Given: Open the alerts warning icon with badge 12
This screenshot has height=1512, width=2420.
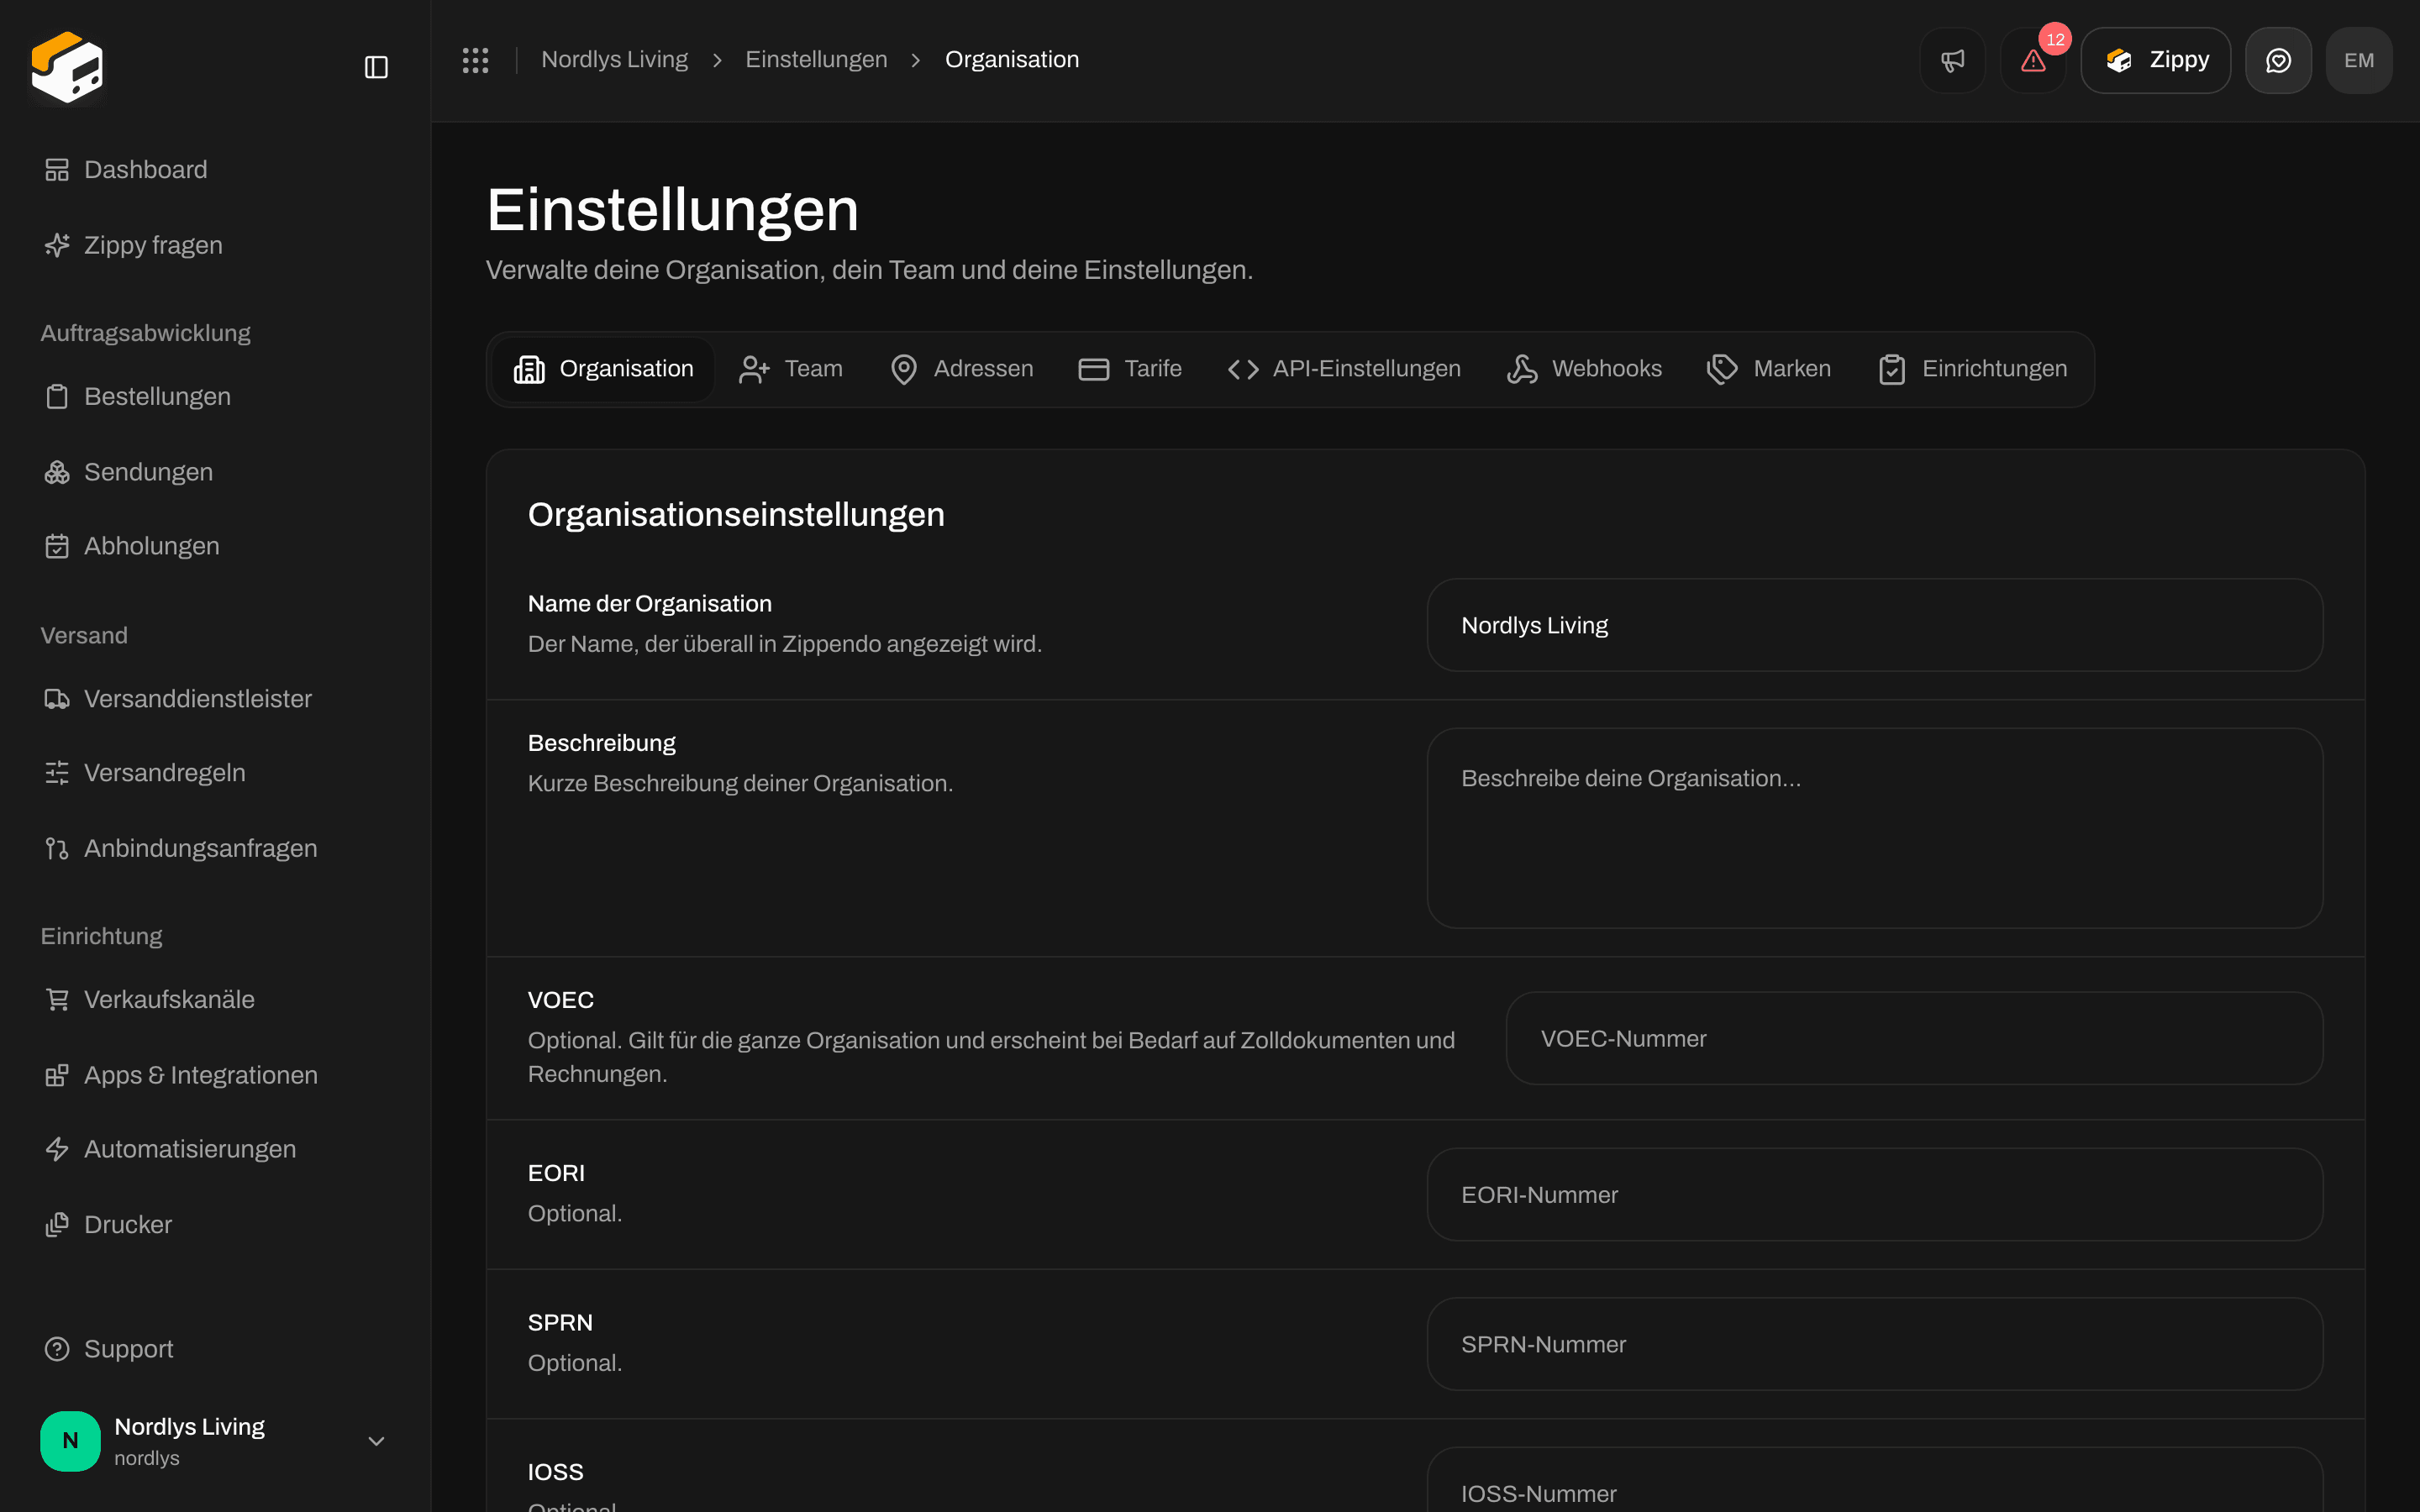Looking at the screenshot, I should (2033, 60).
